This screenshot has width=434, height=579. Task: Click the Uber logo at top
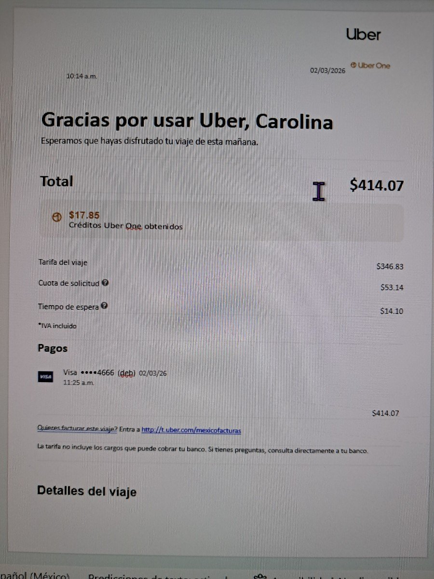pyautogui.click(x=364, y=34)
